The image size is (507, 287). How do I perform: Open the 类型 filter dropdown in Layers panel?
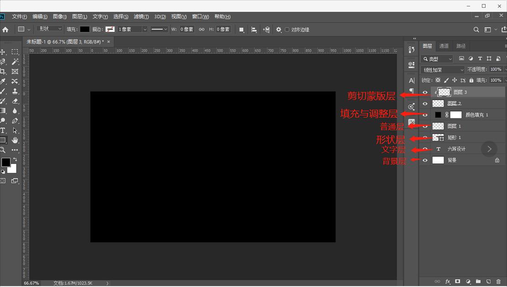coord(436,58)
